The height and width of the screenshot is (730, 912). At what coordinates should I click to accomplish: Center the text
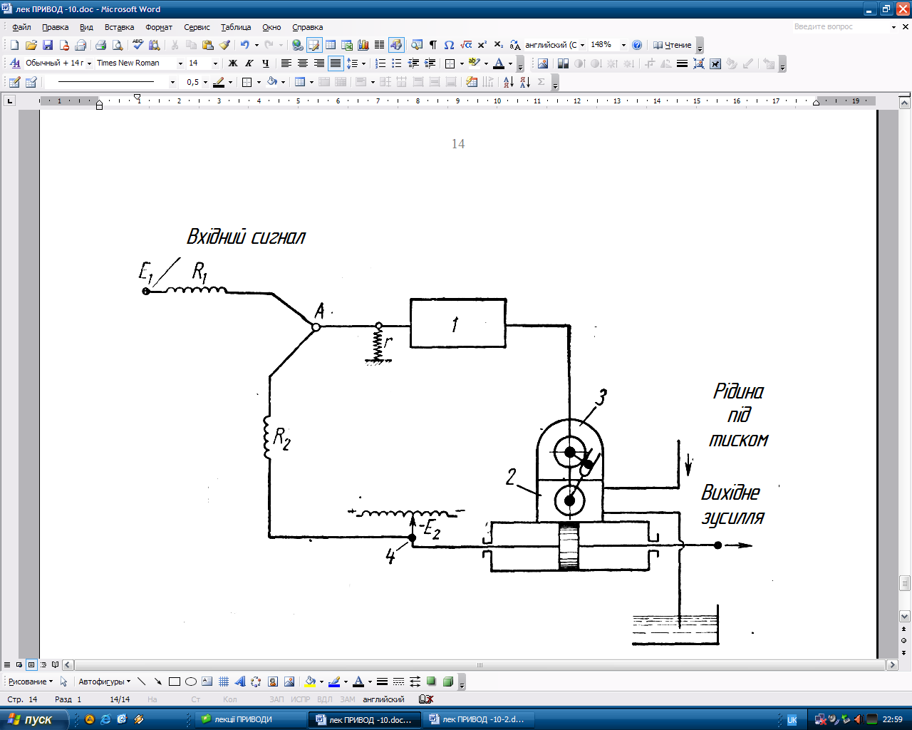point(302,63)
